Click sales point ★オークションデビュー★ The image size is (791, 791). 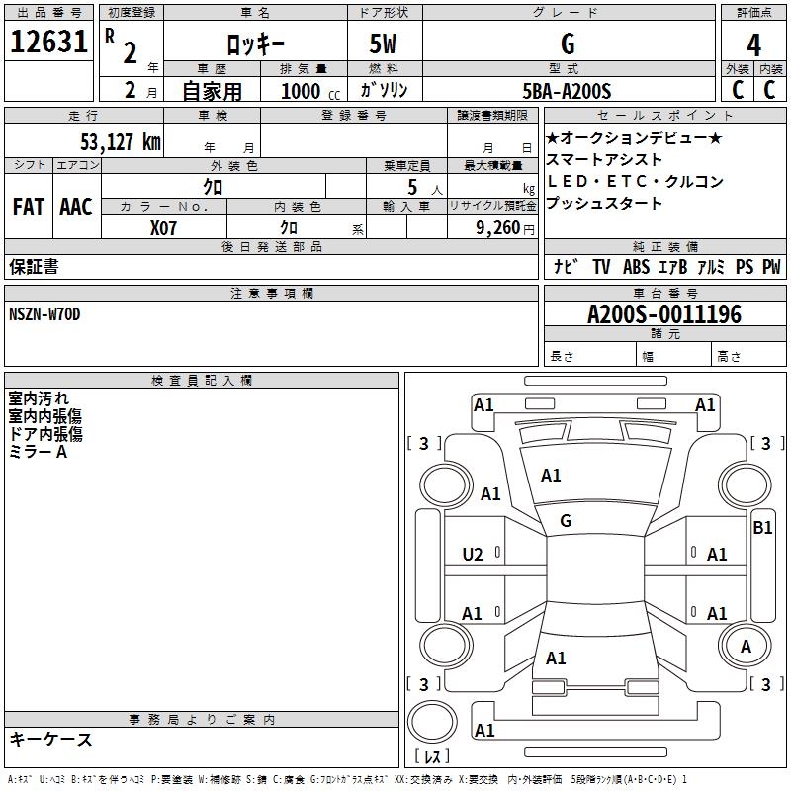pyautogui.click(x=634, y=138)
